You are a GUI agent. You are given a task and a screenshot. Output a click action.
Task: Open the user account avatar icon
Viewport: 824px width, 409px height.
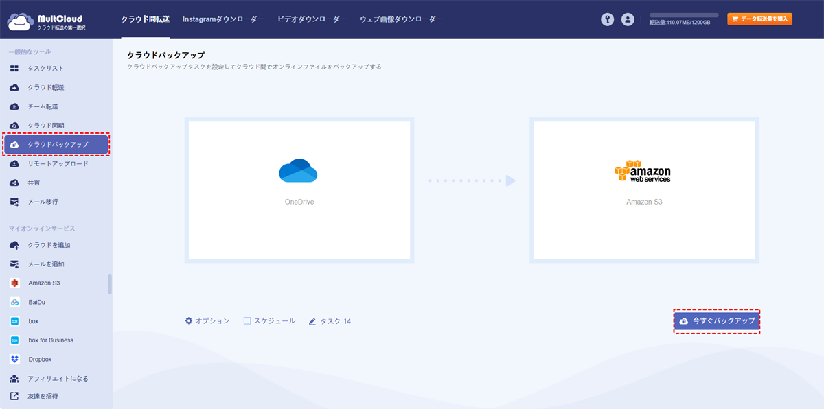(x=628, y=19)
